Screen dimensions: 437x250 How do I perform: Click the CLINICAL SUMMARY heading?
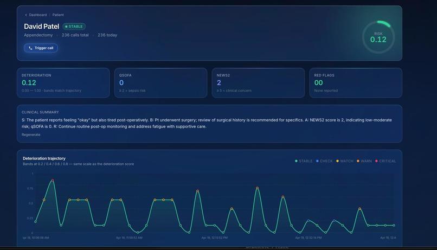coord(41,112)
